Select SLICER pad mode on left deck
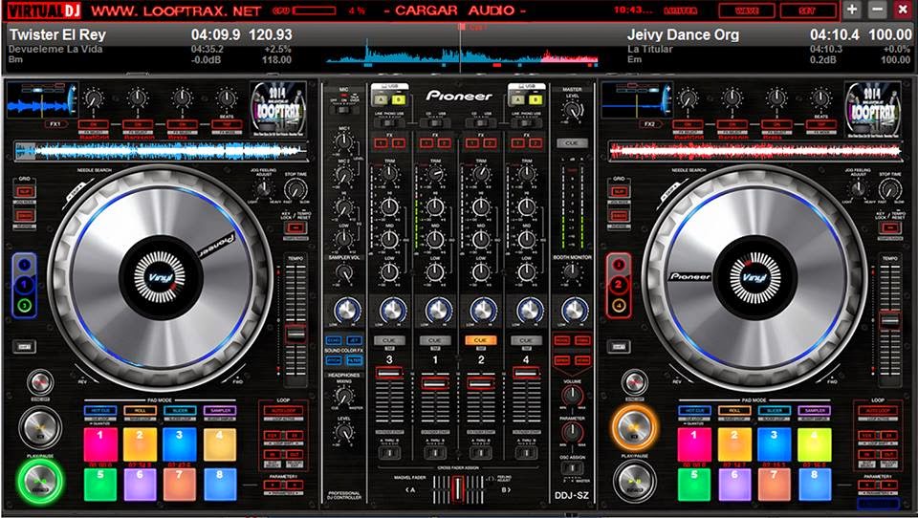The image size is (918, 518). [x=180, y=411]
